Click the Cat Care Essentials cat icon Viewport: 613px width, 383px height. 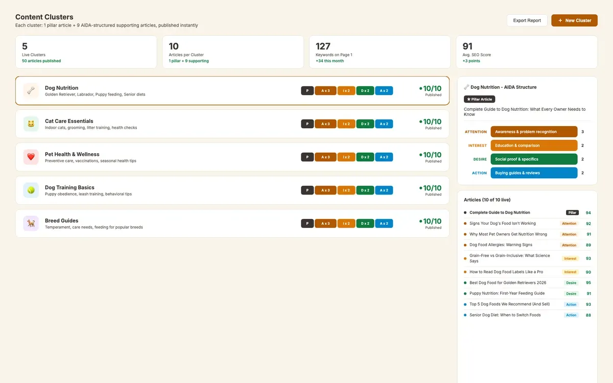pos(31,124)
